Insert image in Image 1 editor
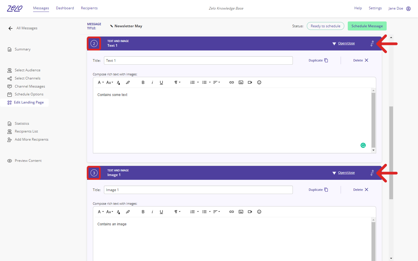418x261 pixels. pyautogui.click(x=241, y=212)
